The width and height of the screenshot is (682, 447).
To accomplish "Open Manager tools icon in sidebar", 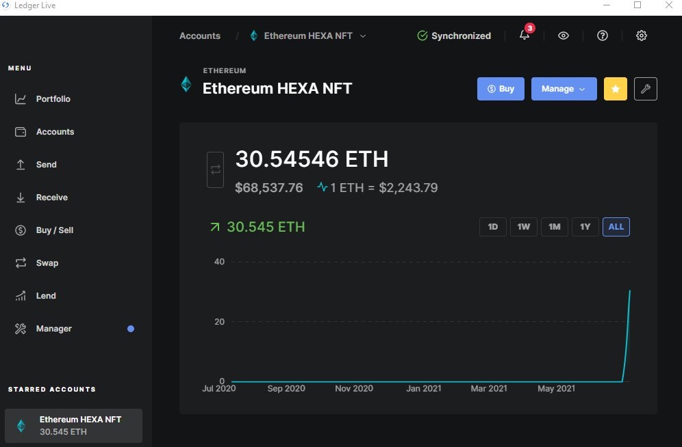I will (x=21, y=329).
